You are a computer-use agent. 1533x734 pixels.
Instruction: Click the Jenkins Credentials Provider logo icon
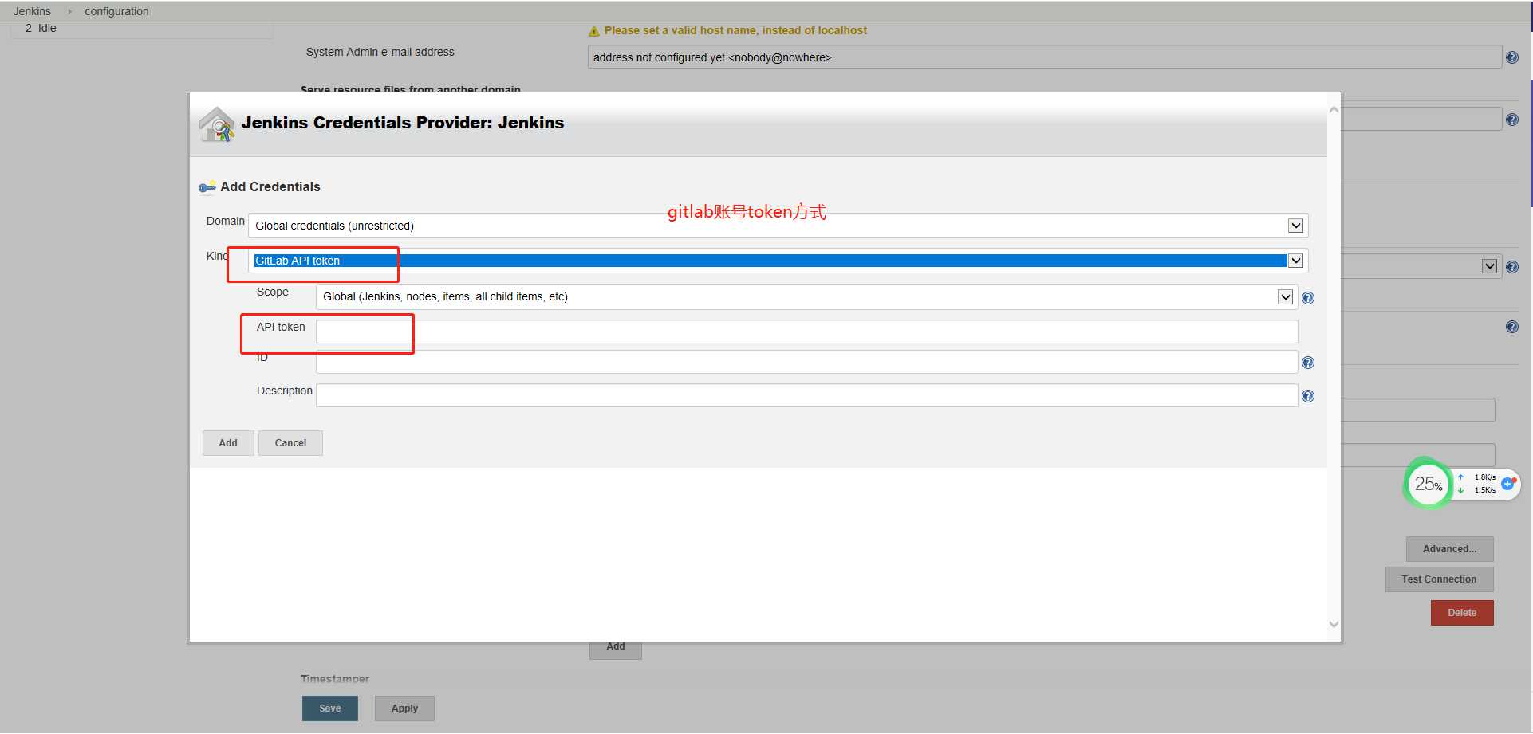click(217, 124)
